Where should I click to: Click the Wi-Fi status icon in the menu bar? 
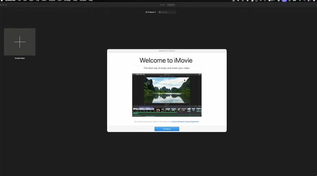300,1
